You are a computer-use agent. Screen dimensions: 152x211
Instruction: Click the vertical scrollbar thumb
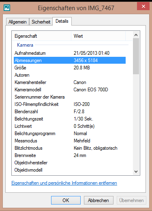pos(136,56)
